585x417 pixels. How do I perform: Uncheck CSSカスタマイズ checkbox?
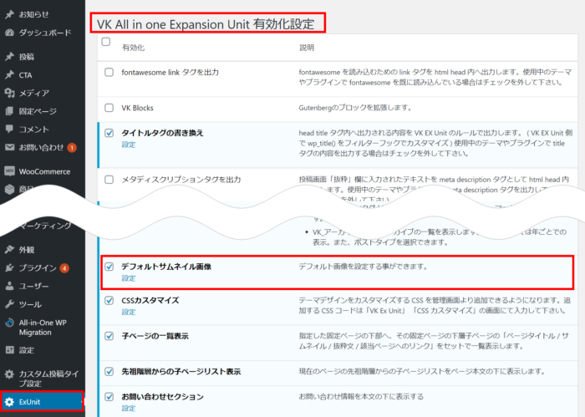(x=109, y=300)
